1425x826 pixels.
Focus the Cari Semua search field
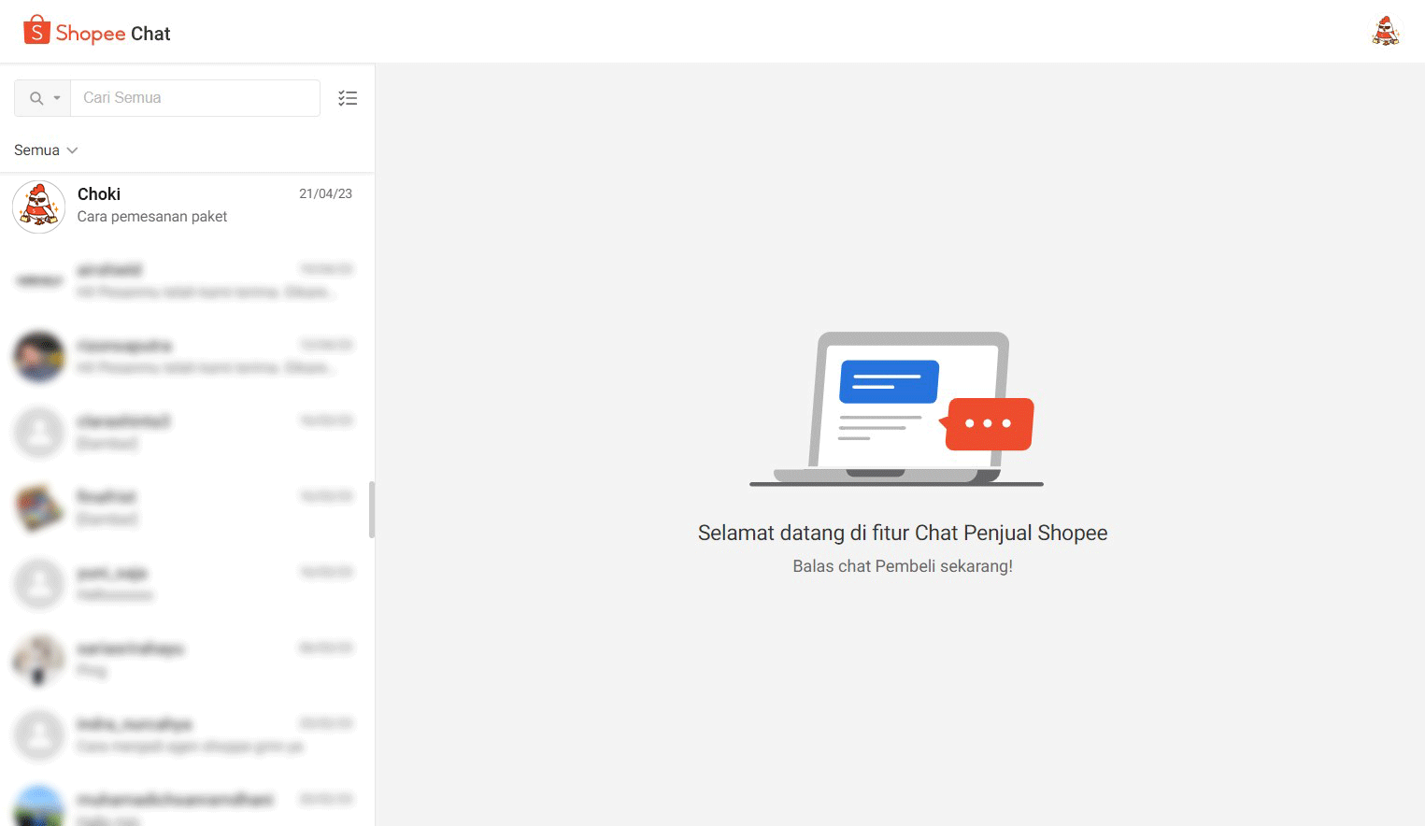(195, 98)
